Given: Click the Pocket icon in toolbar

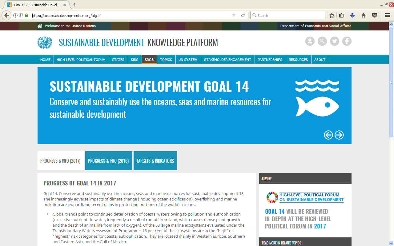Looking at the screenshot, I should 375,15.
